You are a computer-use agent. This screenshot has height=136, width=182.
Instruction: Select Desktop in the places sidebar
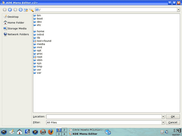(x=11, y=17)
